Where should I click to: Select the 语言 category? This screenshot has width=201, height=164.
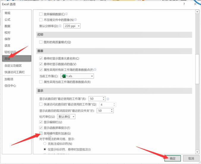tap(7, 46)
